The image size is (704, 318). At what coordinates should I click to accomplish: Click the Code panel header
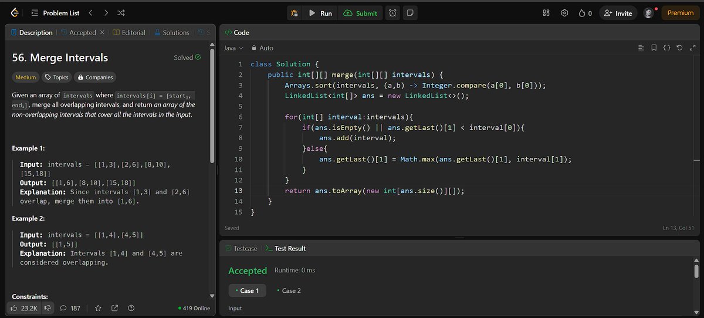[x=237, y=33]
